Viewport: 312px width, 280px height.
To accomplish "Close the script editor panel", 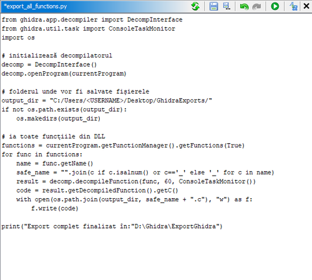I will [x=306, y=6].
